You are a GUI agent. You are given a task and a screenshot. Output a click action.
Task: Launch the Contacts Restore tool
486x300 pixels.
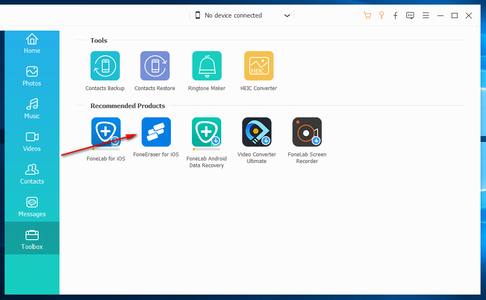coord(155,66)
